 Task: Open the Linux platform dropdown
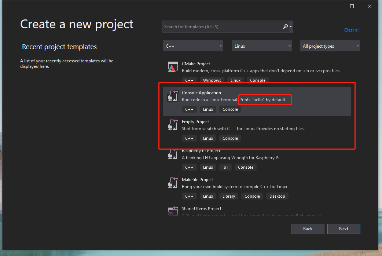[261, 46]
